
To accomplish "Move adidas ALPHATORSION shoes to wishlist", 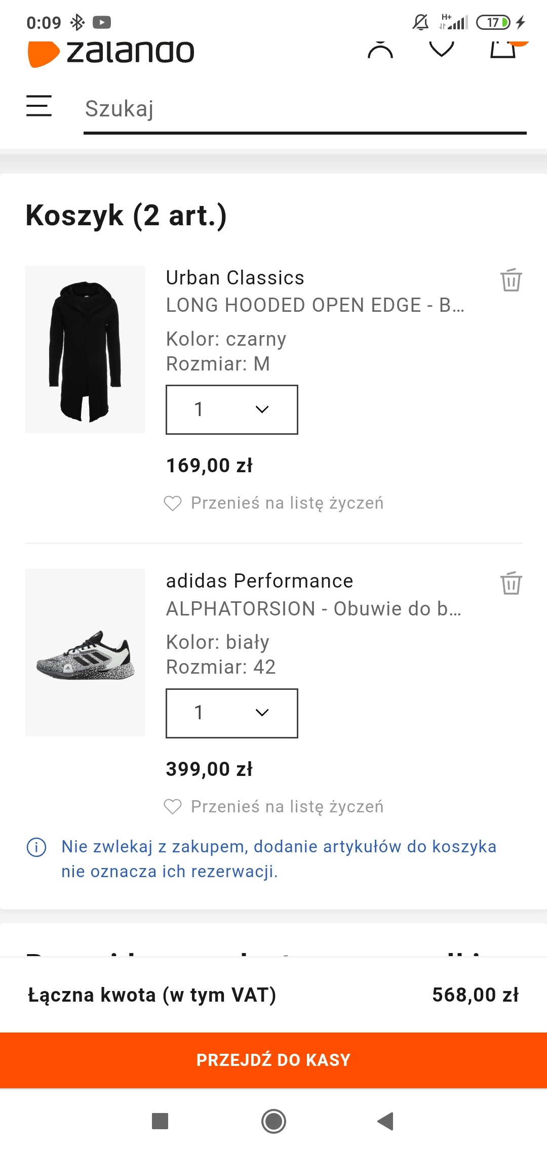I will coord(274,806).
